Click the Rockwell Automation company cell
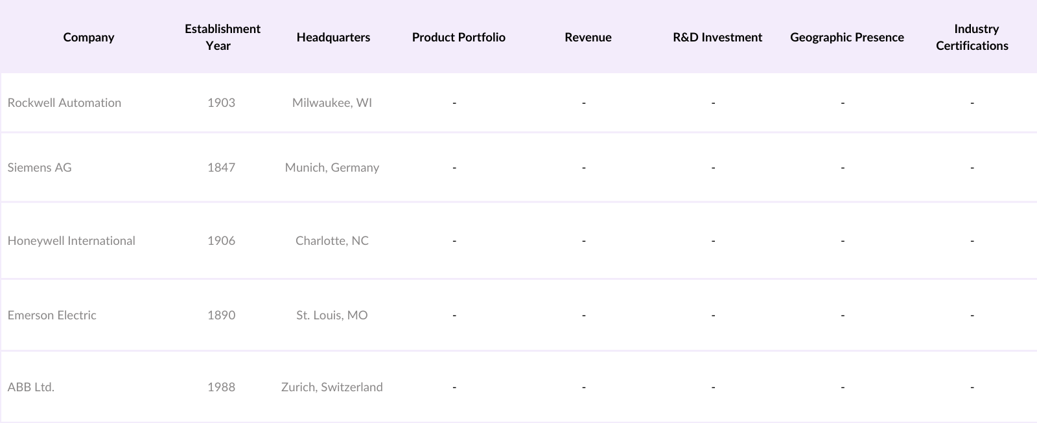 64,102
